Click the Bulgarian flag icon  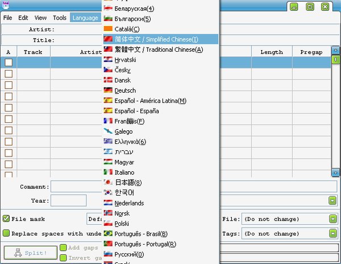pos(108,19)
